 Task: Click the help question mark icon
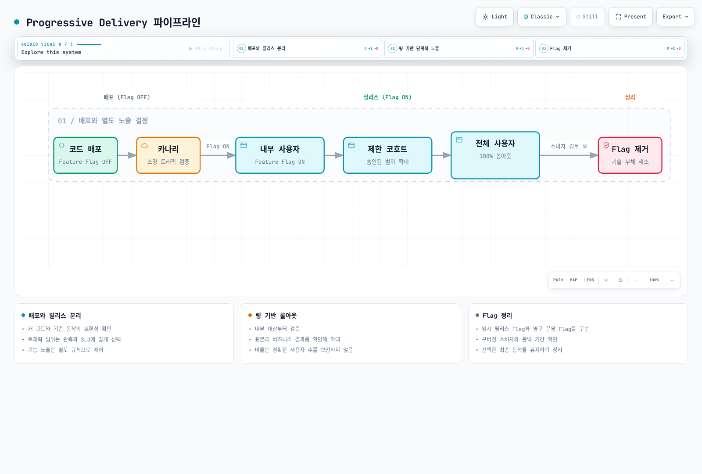[620, 280]
